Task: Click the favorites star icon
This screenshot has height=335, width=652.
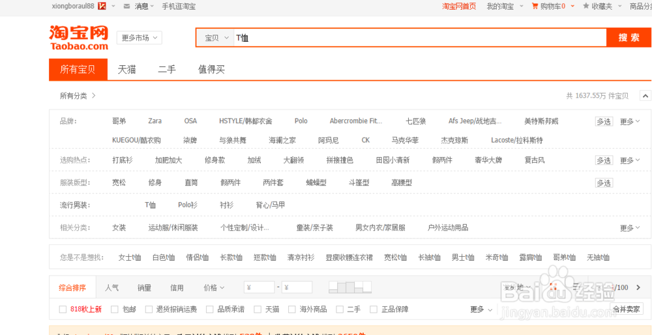Action: (586, 6)
